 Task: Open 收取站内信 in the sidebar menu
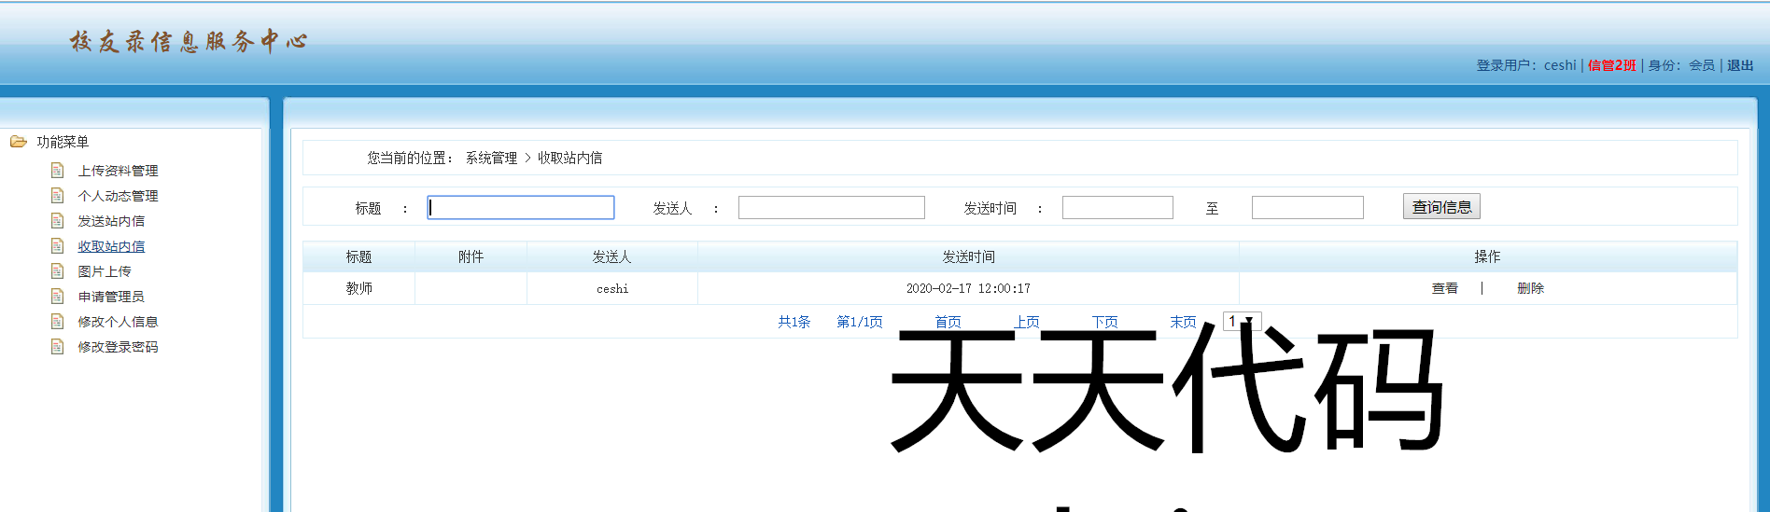point(111,246)
